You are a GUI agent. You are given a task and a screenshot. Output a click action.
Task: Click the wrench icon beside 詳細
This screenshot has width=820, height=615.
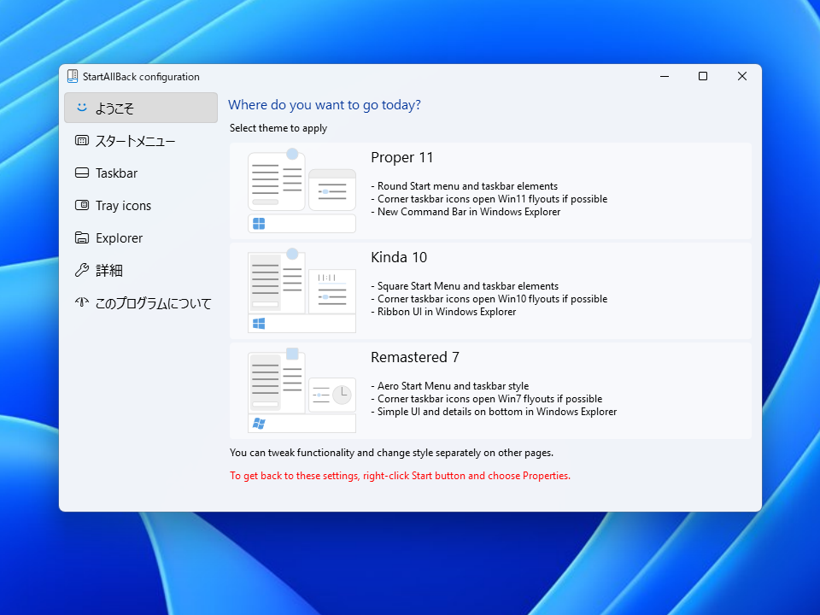click(82, 270)
